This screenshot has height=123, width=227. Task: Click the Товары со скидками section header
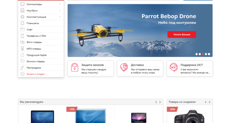pos(182,102)
